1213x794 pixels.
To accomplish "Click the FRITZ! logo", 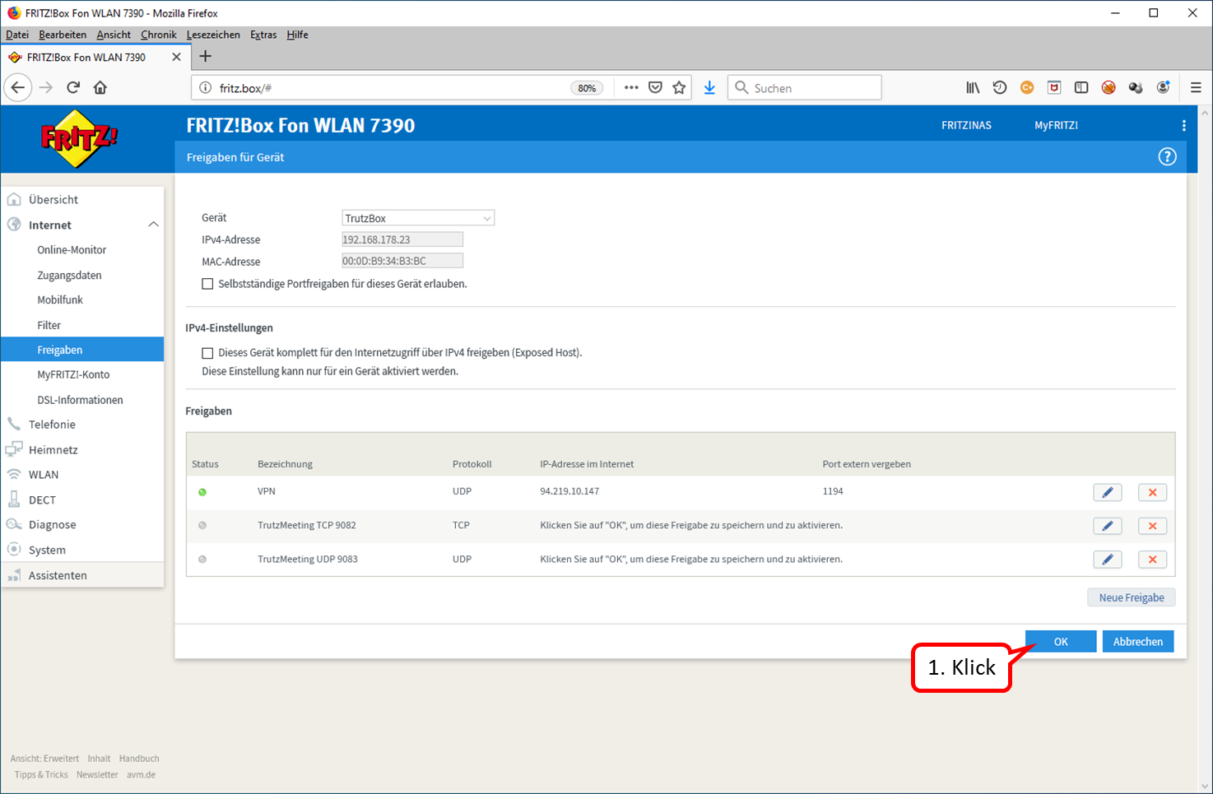I will coord(78,138).
